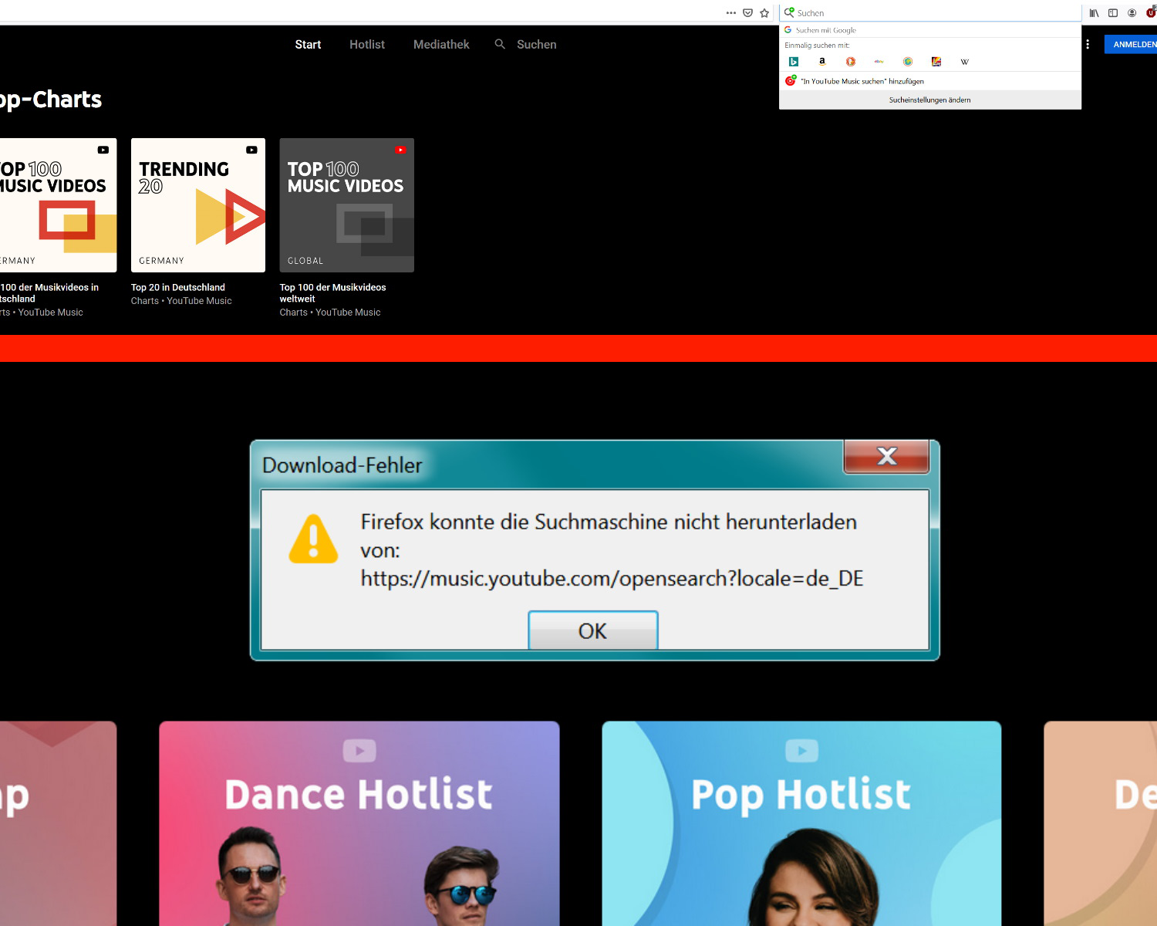
Task: Click the Download-Fehler dialog title
Action: pos(342,465)
